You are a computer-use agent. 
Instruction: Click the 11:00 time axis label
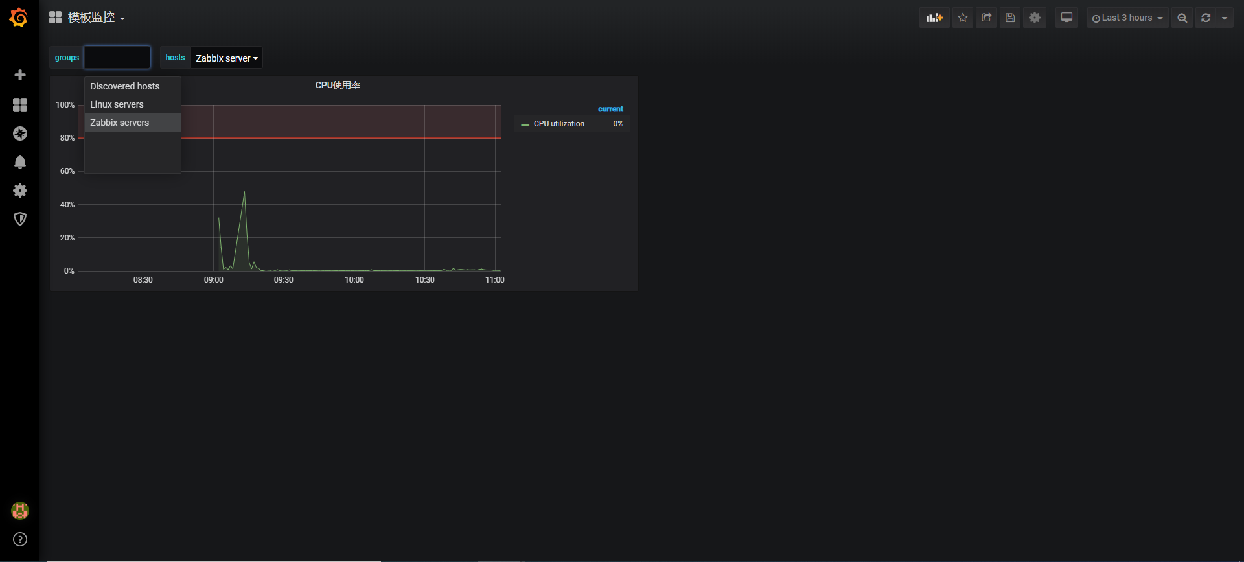pyautogui.click(x=495, y=280)
